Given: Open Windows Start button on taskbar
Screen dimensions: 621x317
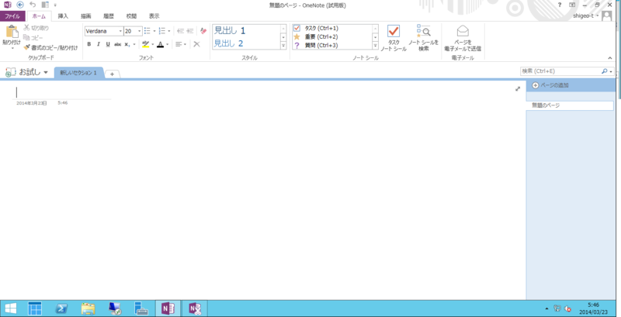Looking at the screenshot, I should coord(11,308).
